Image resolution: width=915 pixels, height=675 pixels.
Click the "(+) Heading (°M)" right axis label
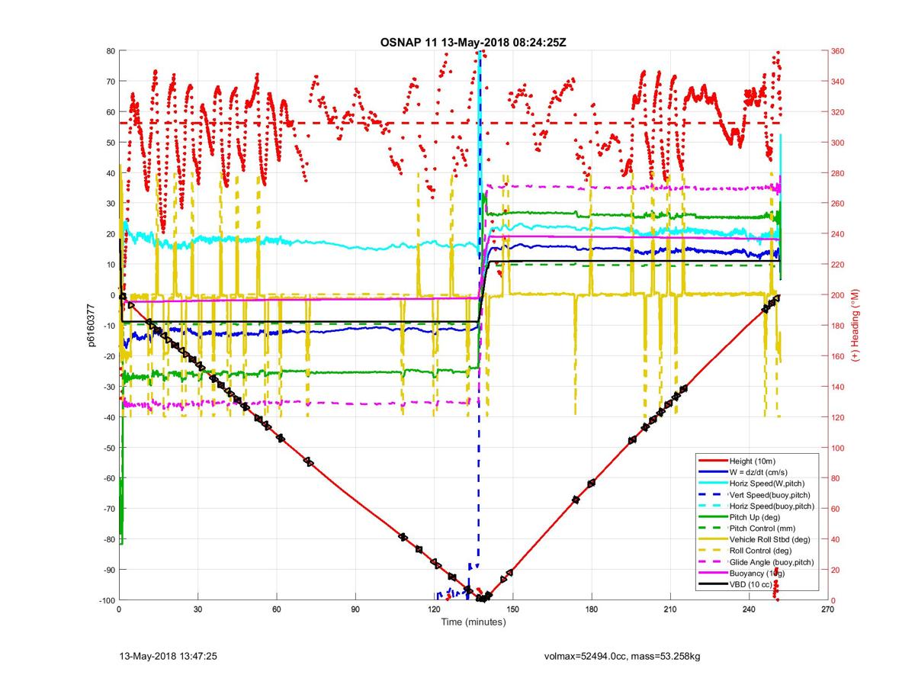(x=856, y=325)
